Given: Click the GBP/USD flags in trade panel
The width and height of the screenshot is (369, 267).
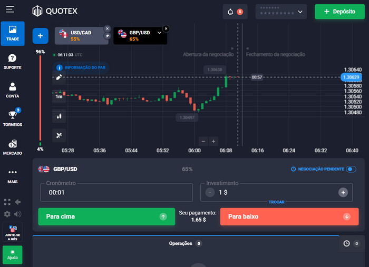Looking at the screenshot, I should click(x=44, y=169).
